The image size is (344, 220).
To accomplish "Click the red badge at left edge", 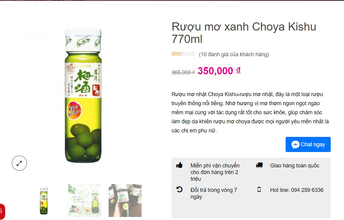I will [x=2, y=212].
